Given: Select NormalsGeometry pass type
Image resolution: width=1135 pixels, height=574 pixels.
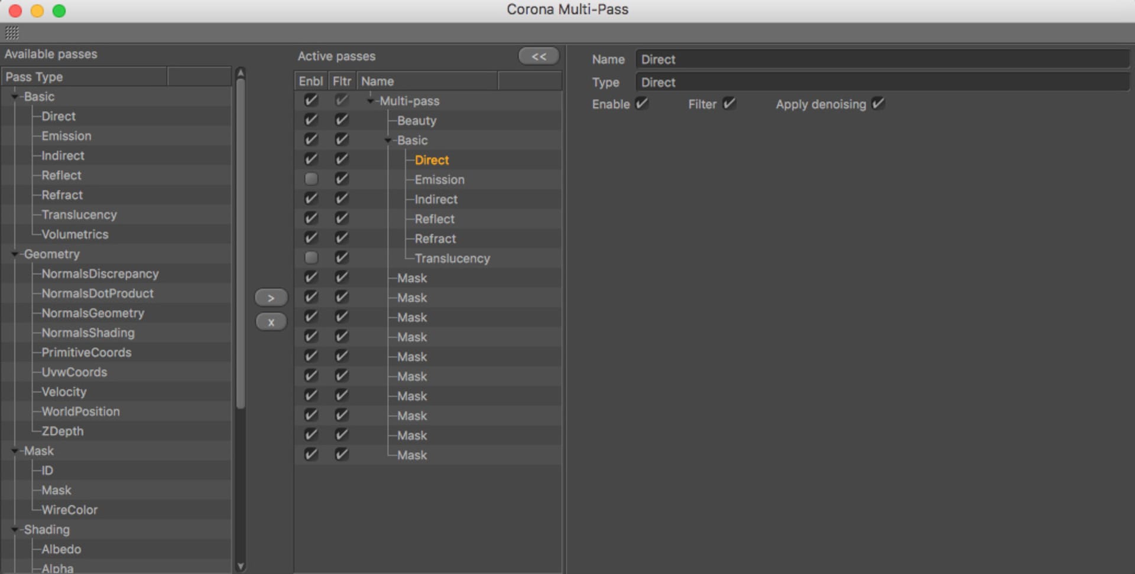Looking at the screenshot, I should tap(93, 314).
